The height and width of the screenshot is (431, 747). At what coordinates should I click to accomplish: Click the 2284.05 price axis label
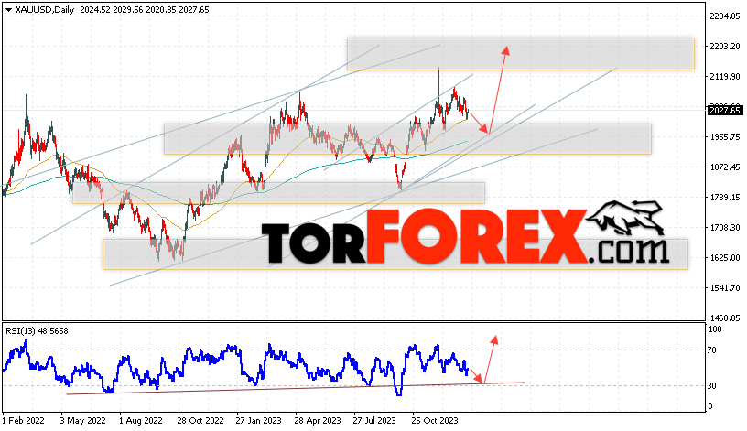725,16
